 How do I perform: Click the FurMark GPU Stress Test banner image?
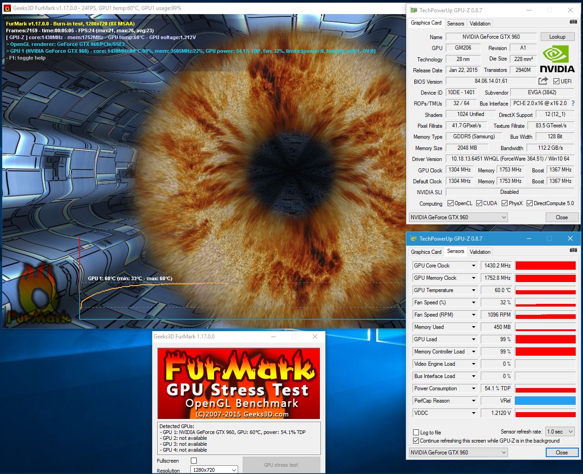[x=239, y=383]
